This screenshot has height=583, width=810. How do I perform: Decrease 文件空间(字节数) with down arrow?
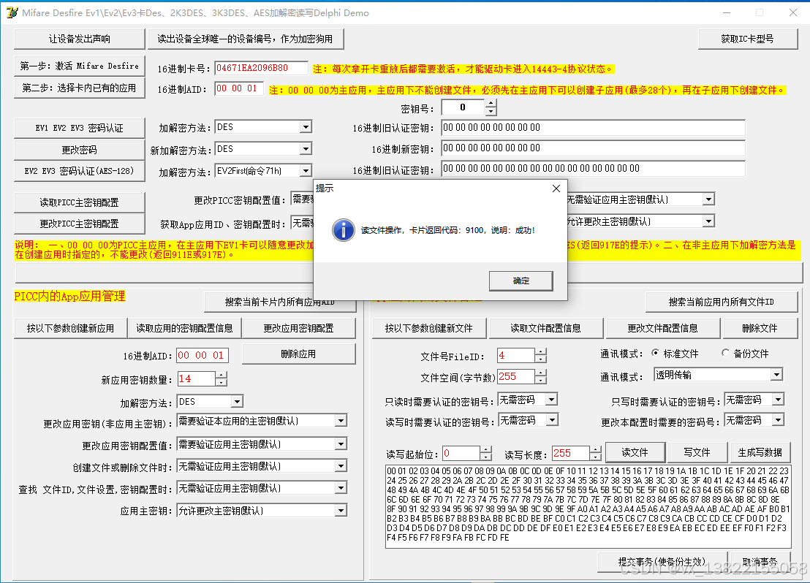pos(540,380)
